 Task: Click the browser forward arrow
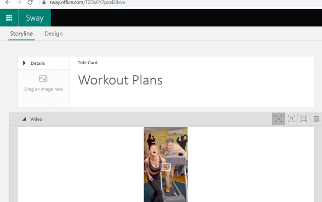pos(19,2)
